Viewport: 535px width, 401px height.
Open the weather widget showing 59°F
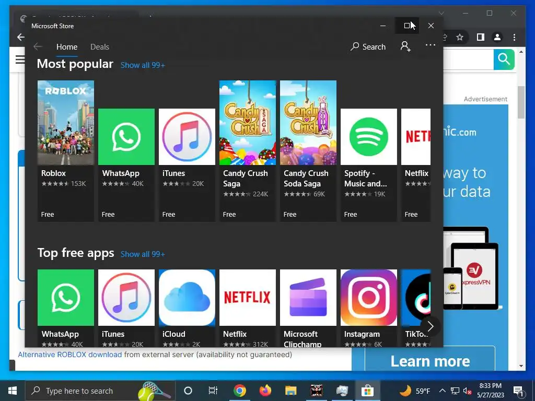[x=414, y=391]
